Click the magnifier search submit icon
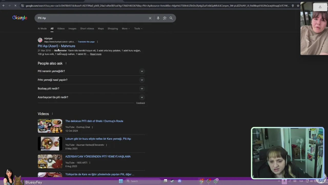328x185 pixels. tap(171, 18)
